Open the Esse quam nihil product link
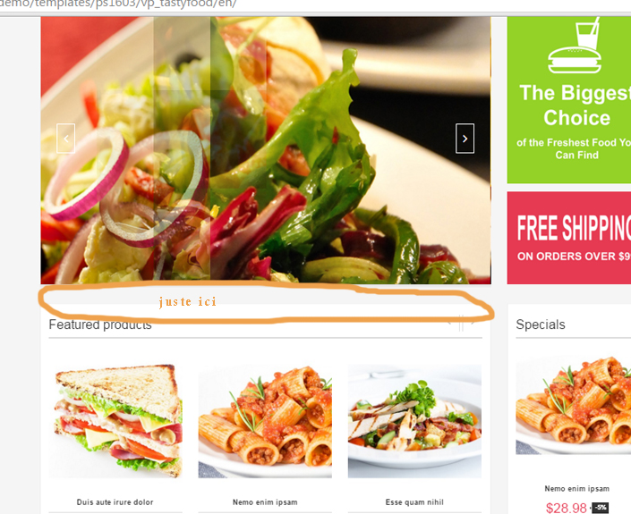Viewport: 631px width, 514px height. [414, 502]
